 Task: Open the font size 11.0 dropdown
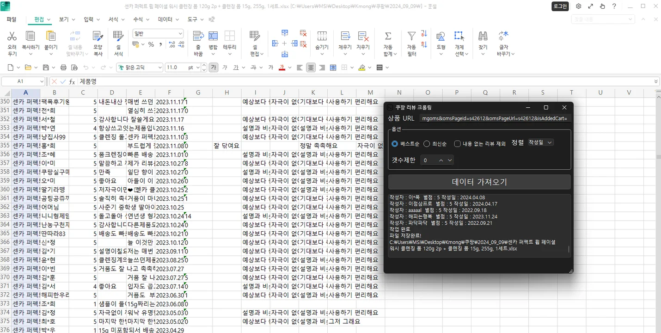(199, 68)
